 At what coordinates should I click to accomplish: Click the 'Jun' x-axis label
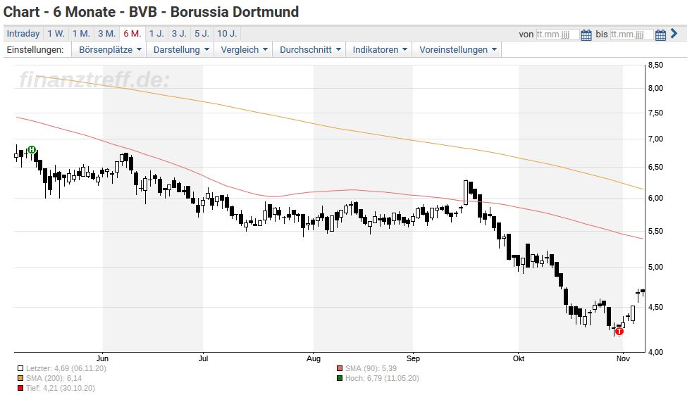(x=102, y=358)
